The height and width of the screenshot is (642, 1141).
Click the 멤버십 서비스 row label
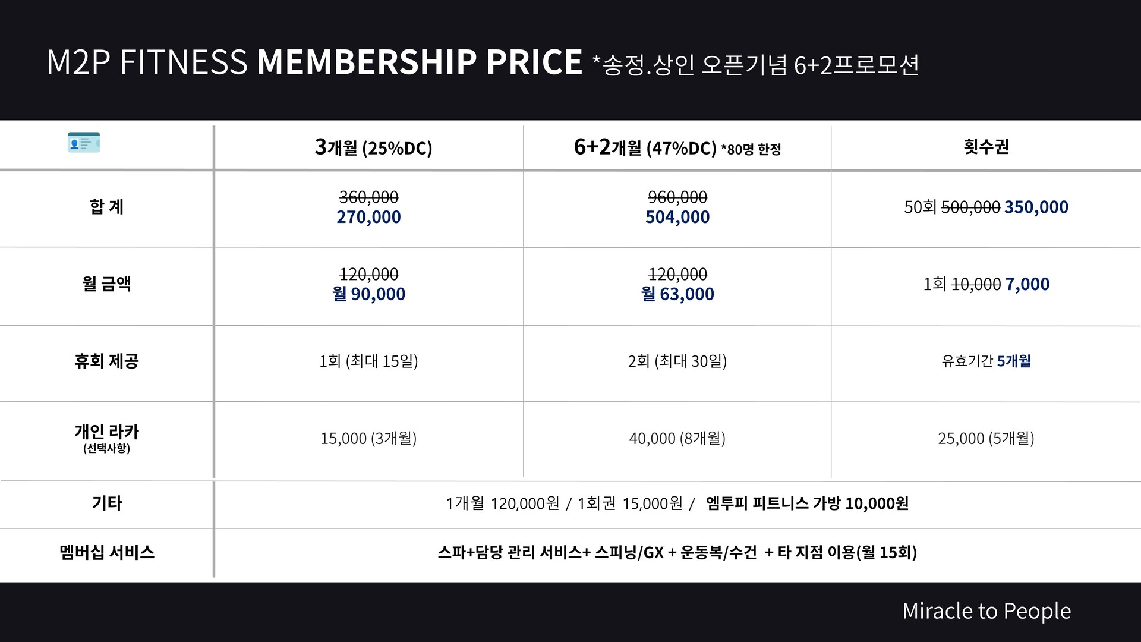pos(107,552)
